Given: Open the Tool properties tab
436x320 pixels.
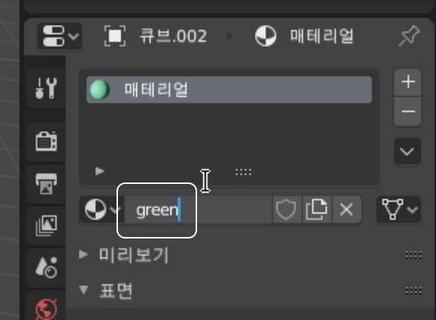Looking at the screenshot, I should coord(46,88).
